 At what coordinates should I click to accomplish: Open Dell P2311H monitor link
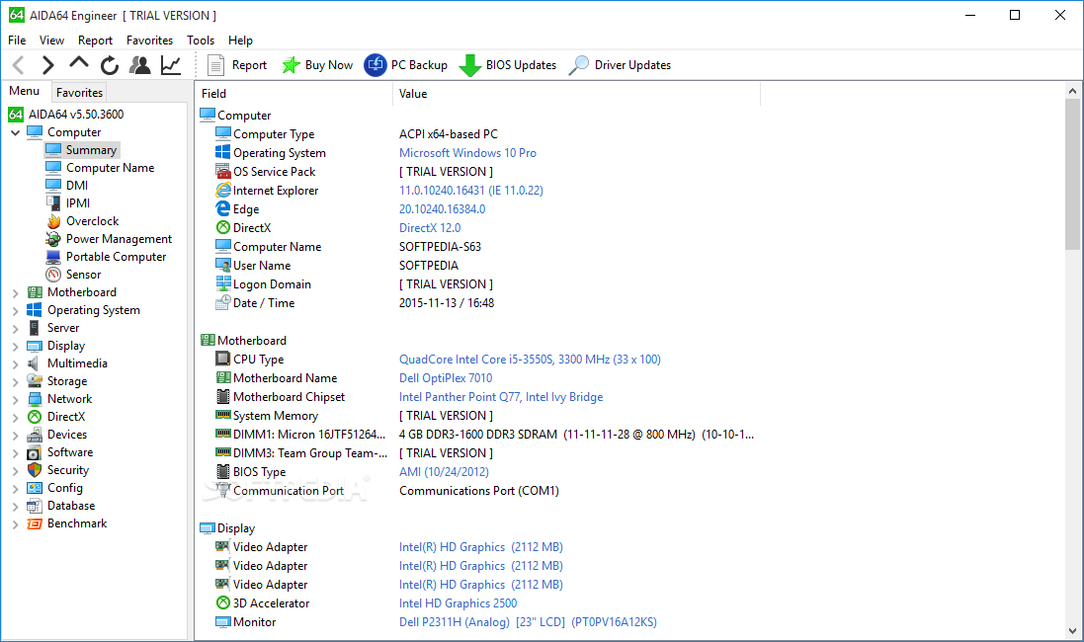[x=528, y=622]
